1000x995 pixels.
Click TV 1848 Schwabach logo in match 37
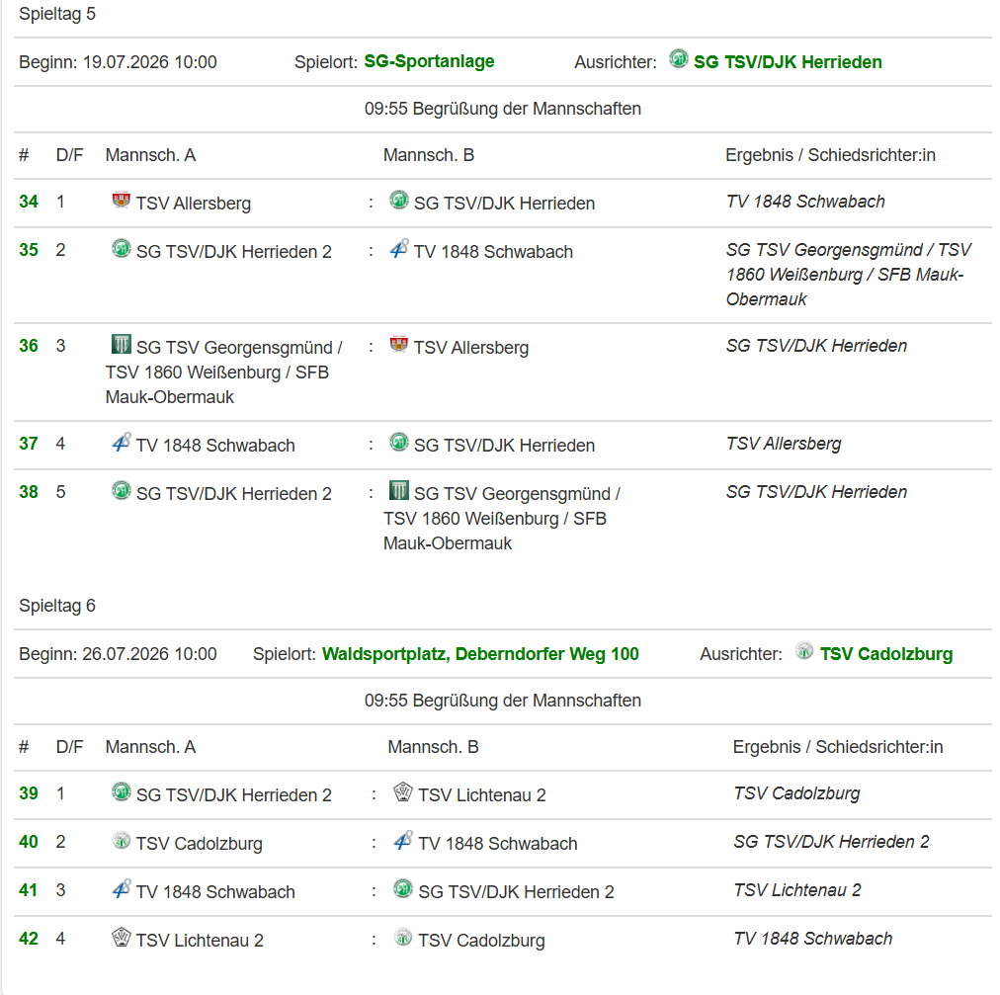[x=122, y=443]
